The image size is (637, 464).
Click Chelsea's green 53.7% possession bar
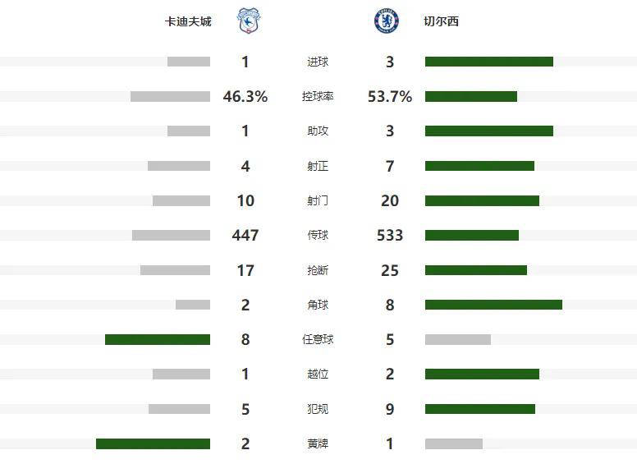coord(471,97)
